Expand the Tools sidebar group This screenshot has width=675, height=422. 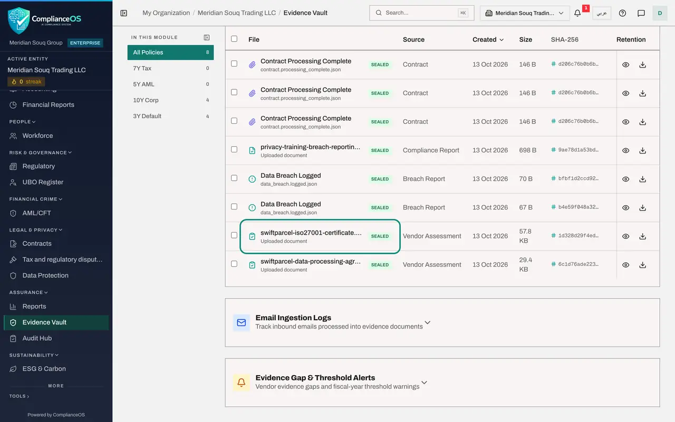coord(20,396)
